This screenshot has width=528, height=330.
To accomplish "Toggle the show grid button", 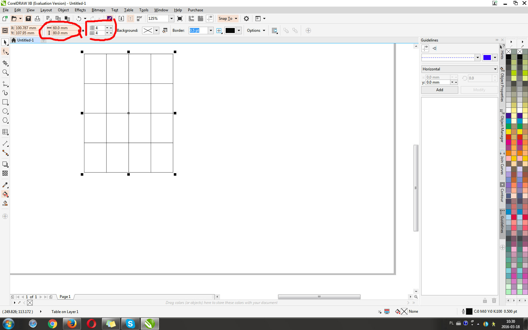I will [201, 19].
